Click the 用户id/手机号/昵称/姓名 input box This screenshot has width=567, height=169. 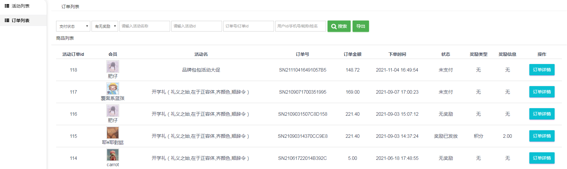click(x=300, y=26)
